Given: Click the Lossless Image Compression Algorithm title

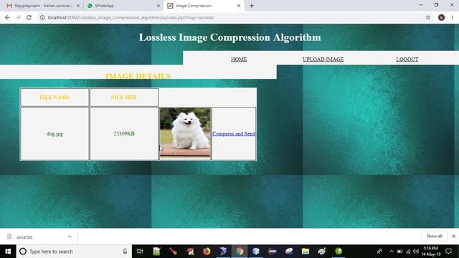Looking at the screenshot, I should [x=229, y=37].
